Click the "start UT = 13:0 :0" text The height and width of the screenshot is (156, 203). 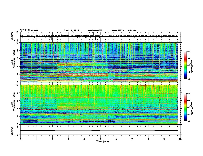124,31
